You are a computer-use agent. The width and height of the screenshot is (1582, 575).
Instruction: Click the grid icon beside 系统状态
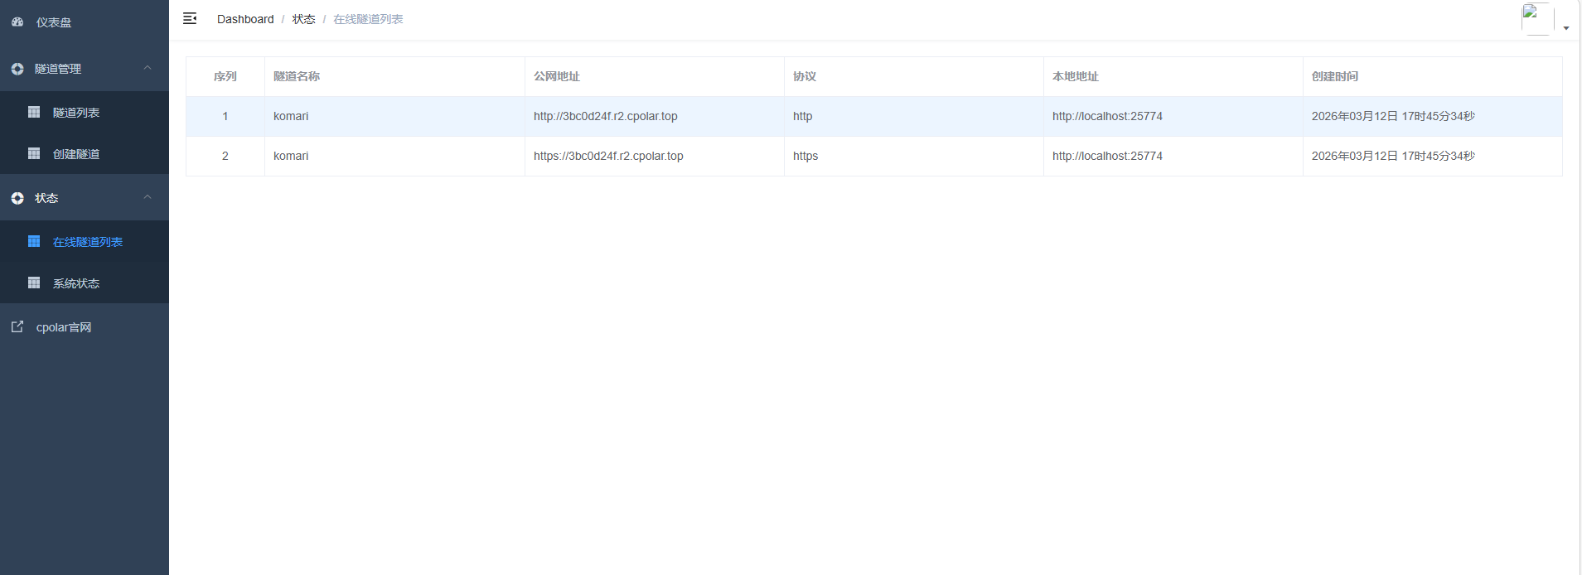[34, 283]
